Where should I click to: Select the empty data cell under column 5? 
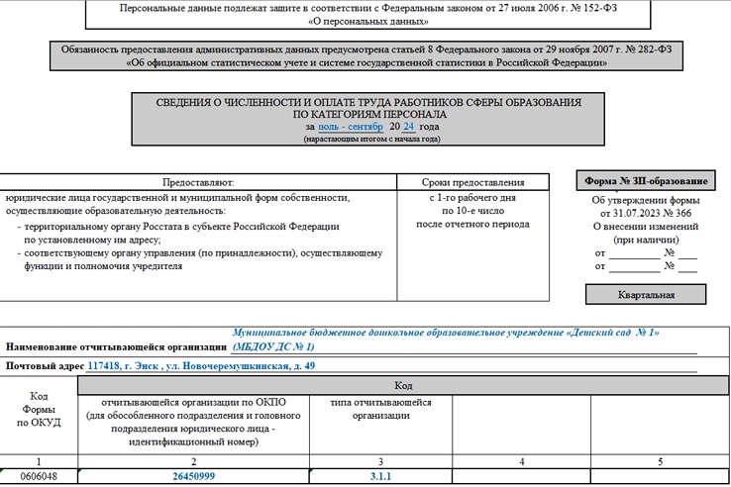tap(660, 476)
